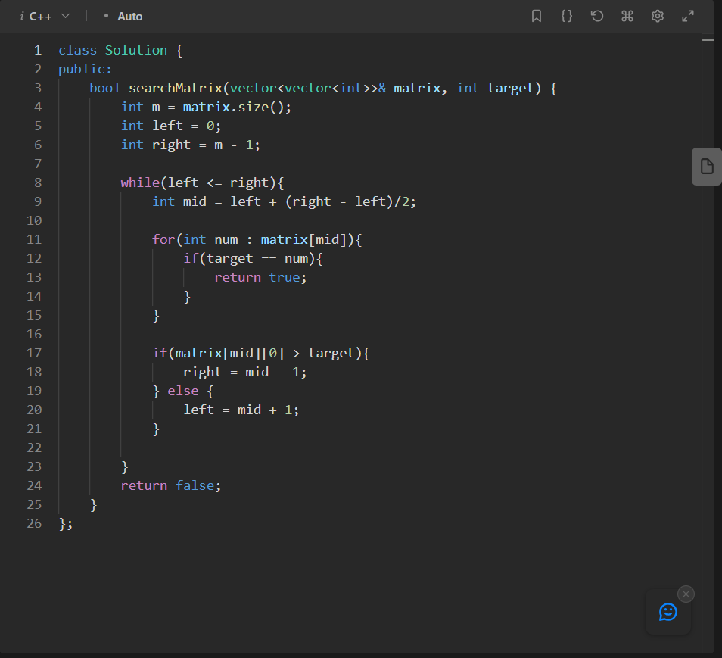Open the chat assistant smiley bubble
The image size is (722, 658).
(668, 612)
